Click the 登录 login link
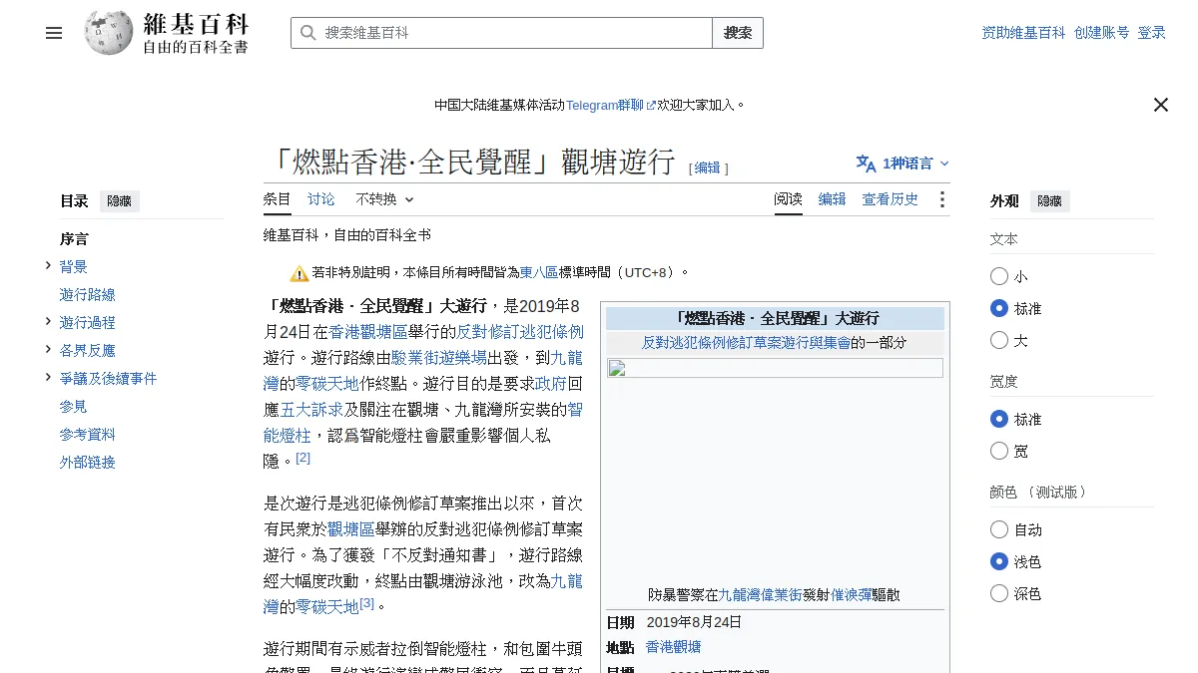This screenshot has height=673, width=1198. 1152,33
